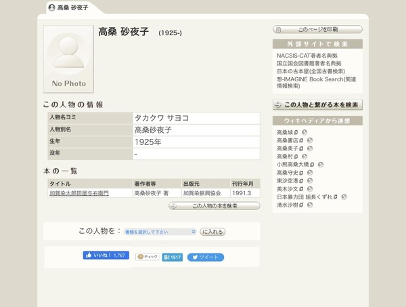
Task: Click the globe icon beside 小熊高桑大橋
Action: (321, 165)
